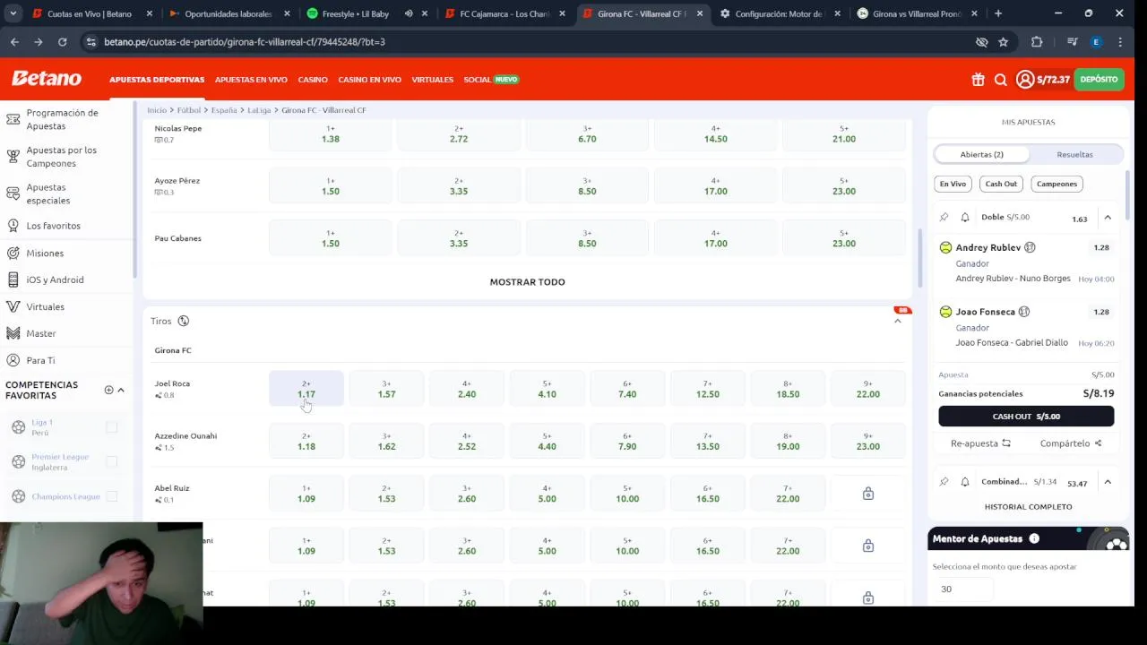Click the Tiros info swap icon
This screenshot has height=645, width=1147.
pos(183,321)
